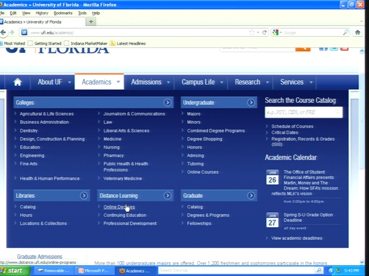The image size is (369, 276).
Task: Click the Firefox back arrow button
Action: (x=3, y=33)
